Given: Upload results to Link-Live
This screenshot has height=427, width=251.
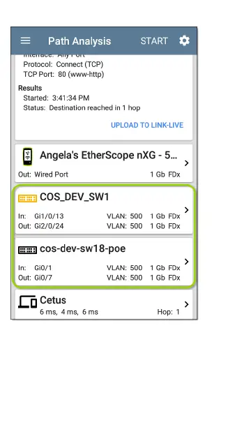Looking at the screenshot, I should [147, 125].
